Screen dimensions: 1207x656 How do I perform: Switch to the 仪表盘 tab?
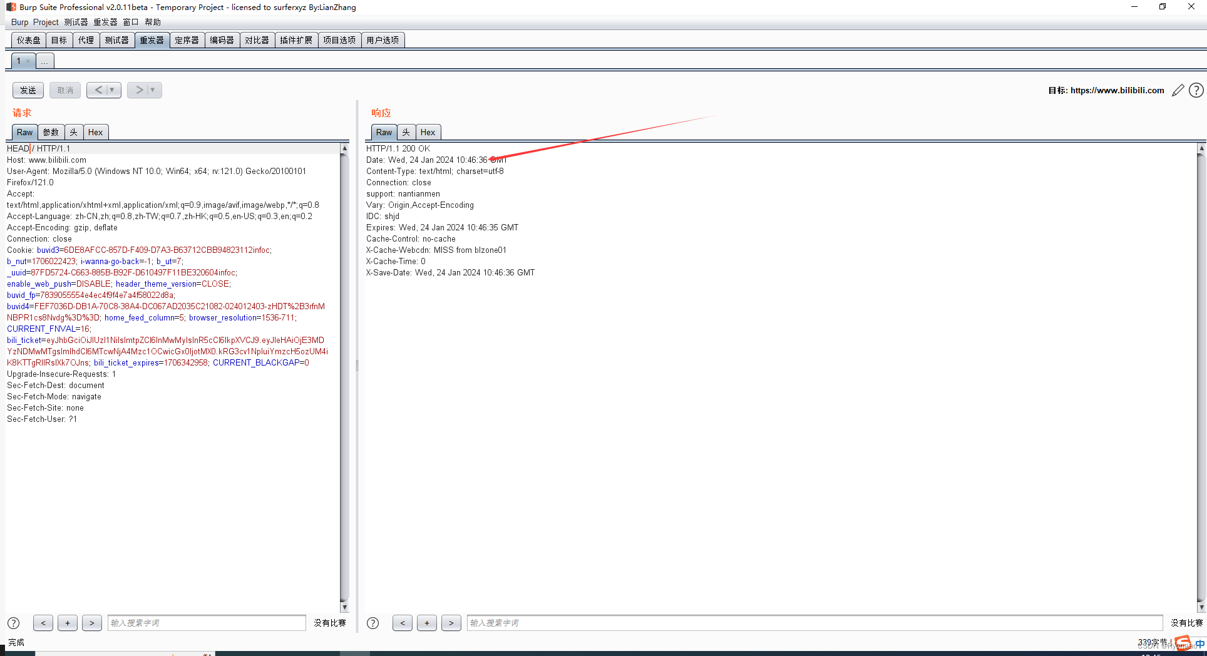(29, 40)
